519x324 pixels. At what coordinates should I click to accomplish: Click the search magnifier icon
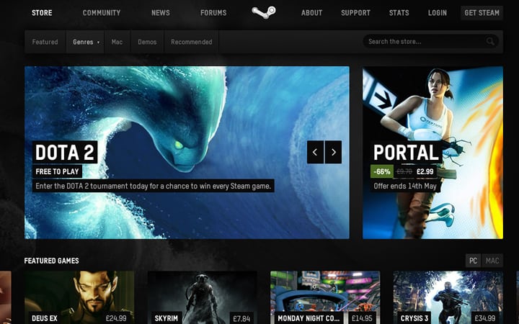pos(490,42)
